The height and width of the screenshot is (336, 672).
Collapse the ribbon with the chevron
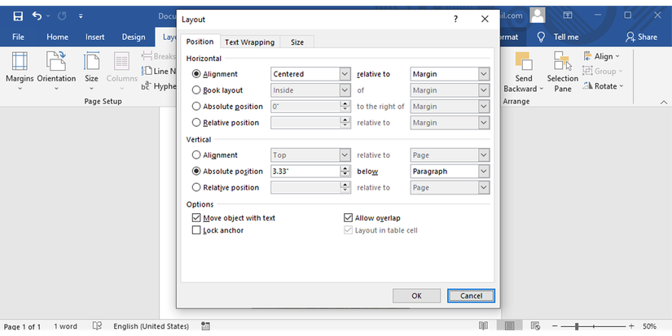pos(663,102)
